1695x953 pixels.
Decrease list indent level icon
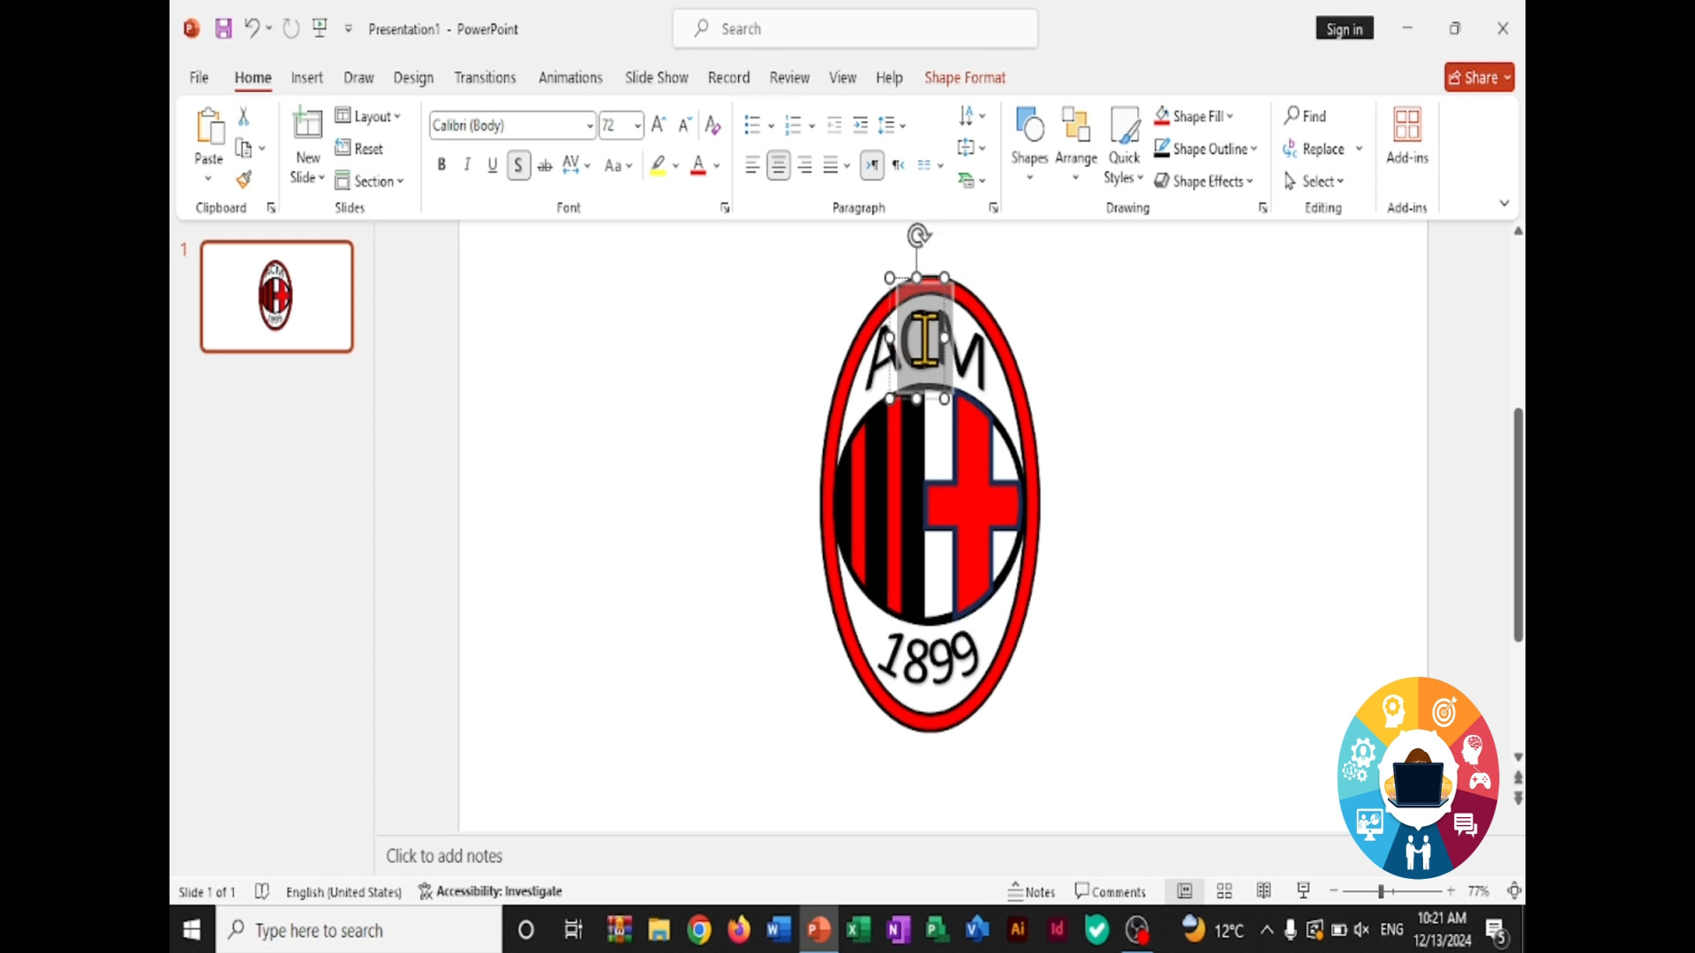pyautogui.click(x=834, y=125)
